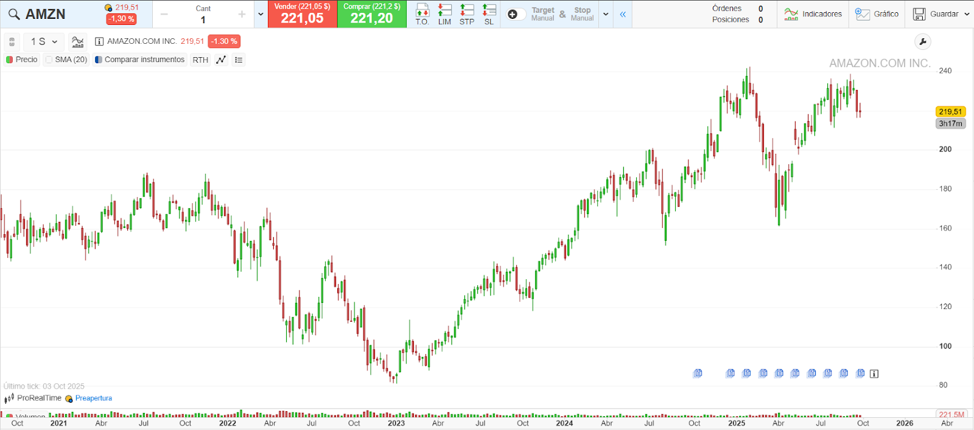Open the Gráfico menu
The height and width of the screenshot is (430, 974).
click(x=877, y=14)
